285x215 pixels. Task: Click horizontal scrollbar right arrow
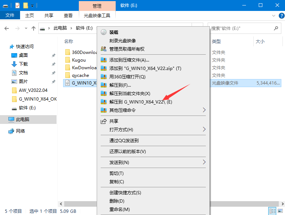pos(282,204)
